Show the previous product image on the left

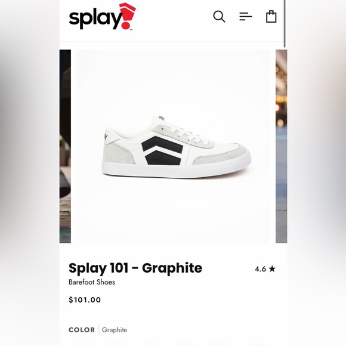[65, 146]
